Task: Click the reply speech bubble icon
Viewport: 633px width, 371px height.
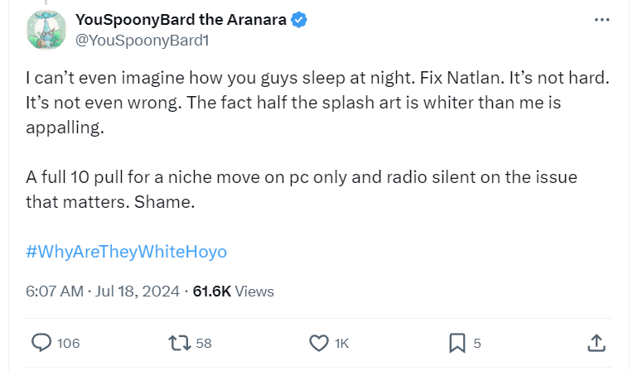Action: tap(41, 342)
